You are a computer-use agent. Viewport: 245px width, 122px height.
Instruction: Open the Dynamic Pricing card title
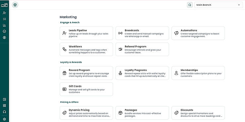click(79, 110)
